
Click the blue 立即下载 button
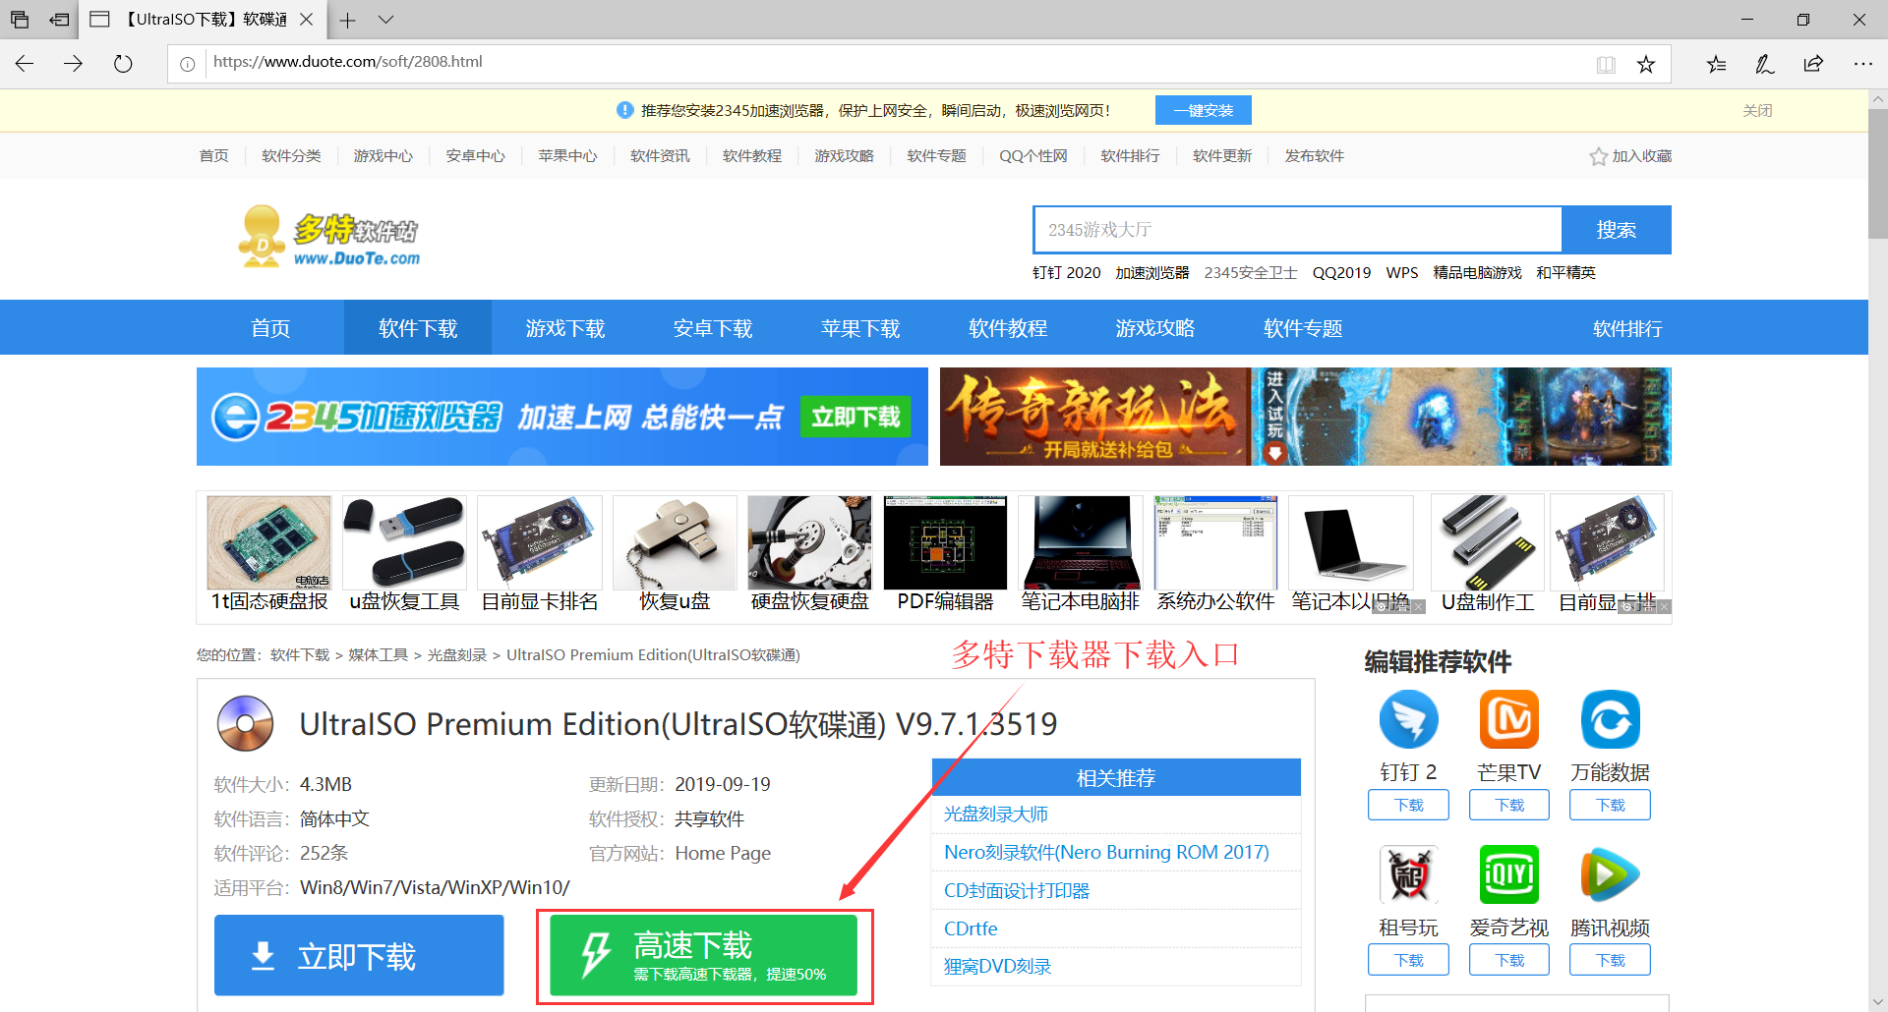tap(359, 955)
